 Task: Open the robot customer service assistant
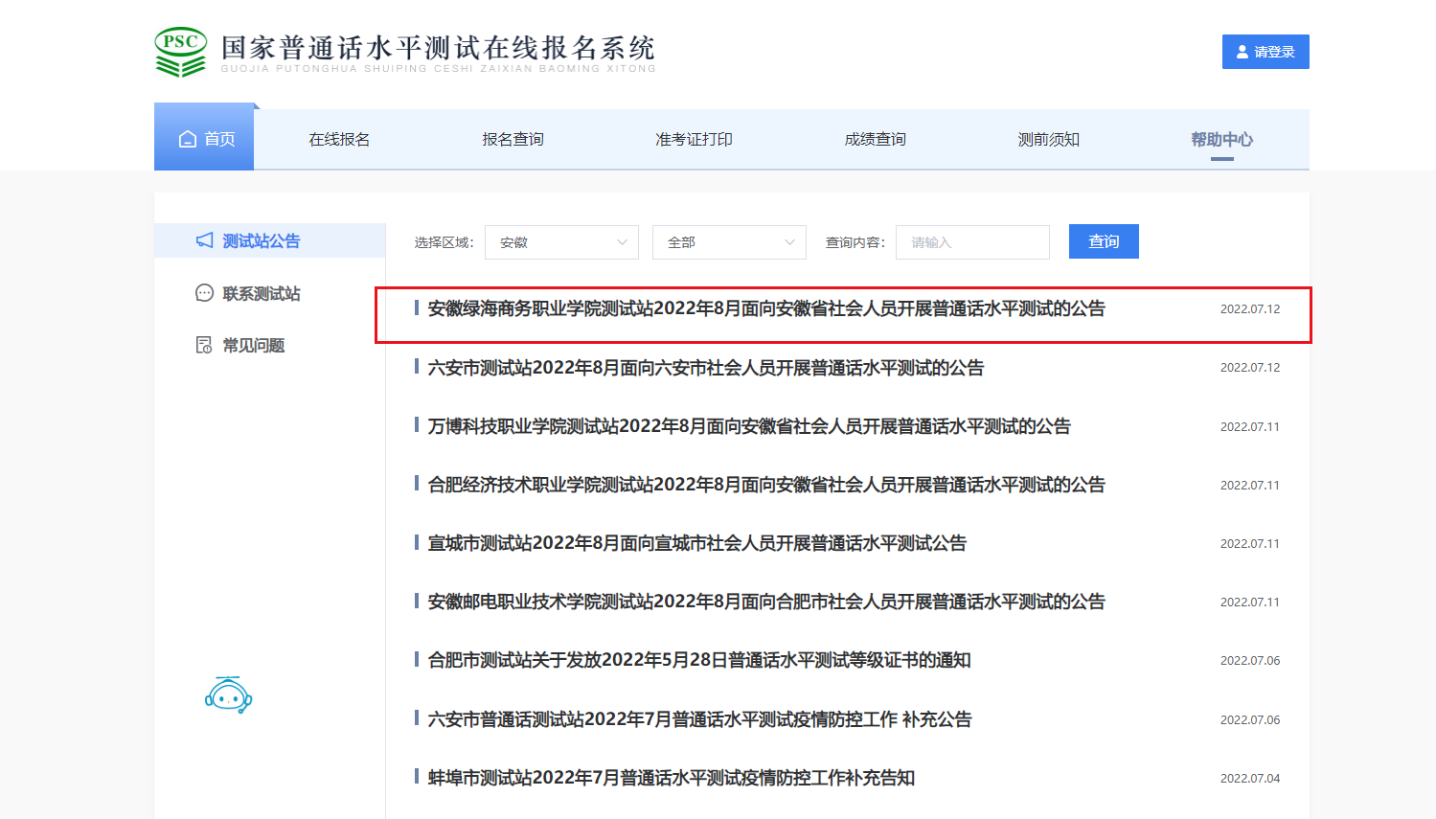[228, 695]
